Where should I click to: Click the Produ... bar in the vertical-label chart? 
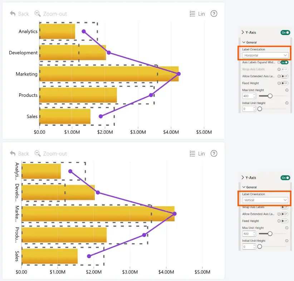point(64,235)
